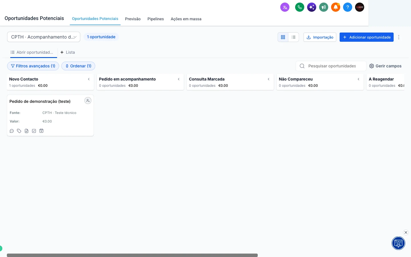Screen dimensions: 411x257
Task: Open the Ações em massa tab
Action: (186, 19)
